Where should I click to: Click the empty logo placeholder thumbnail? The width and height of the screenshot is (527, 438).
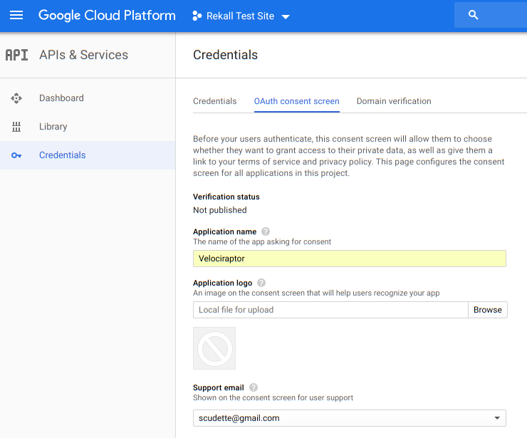(214, 348)
